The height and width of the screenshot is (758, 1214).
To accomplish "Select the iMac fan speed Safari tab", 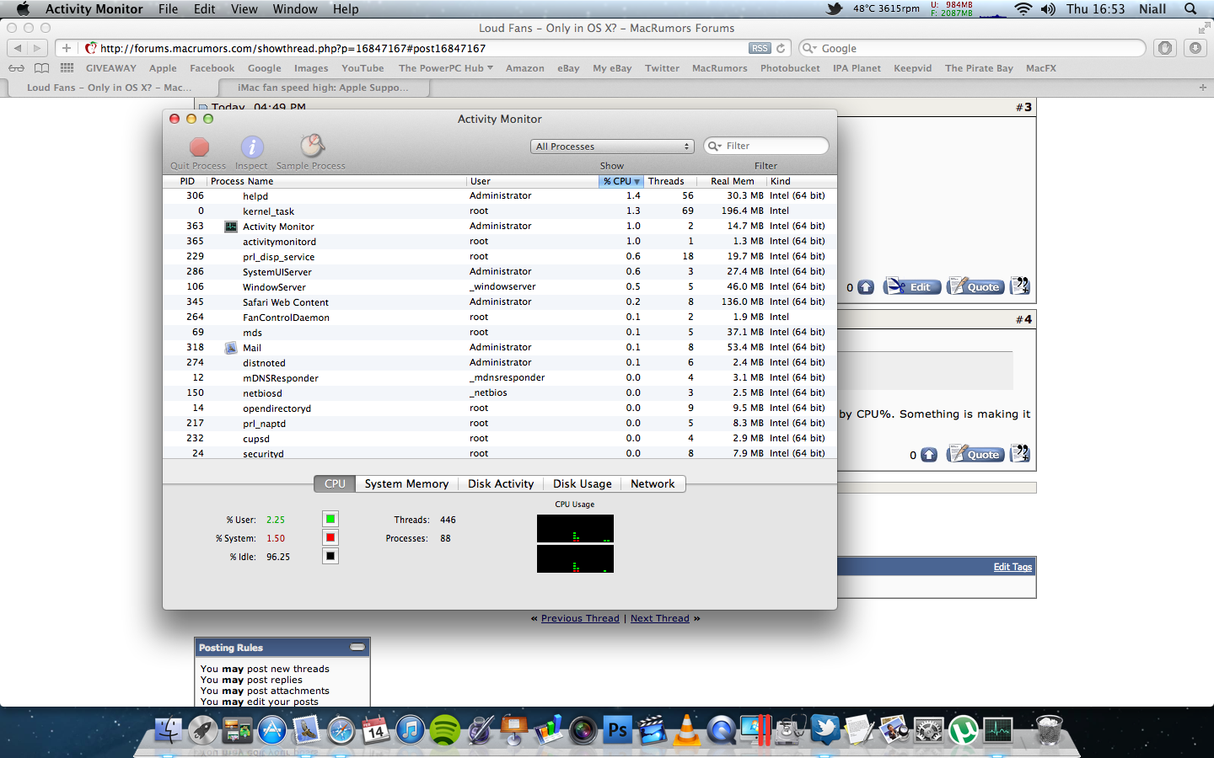I will (x=323, y=88).
